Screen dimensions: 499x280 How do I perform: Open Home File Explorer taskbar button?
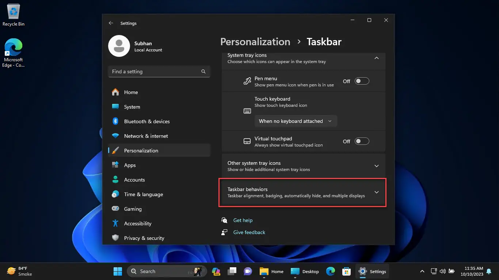point(272,271)
